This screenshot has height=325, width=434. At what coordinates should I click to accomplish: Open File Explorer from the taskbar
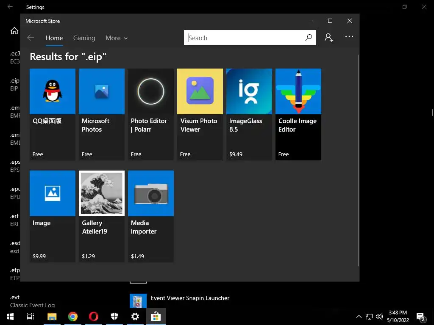tap(52, 317)
